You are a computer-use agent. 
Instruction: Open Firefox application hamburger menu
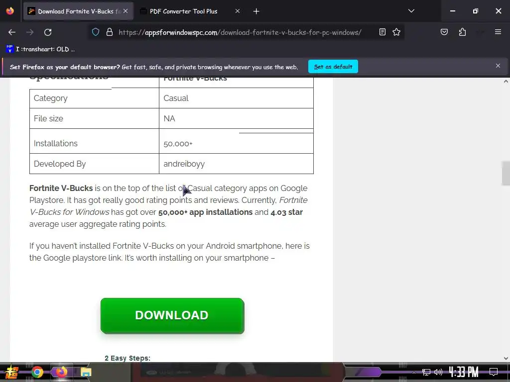point(498,32)
